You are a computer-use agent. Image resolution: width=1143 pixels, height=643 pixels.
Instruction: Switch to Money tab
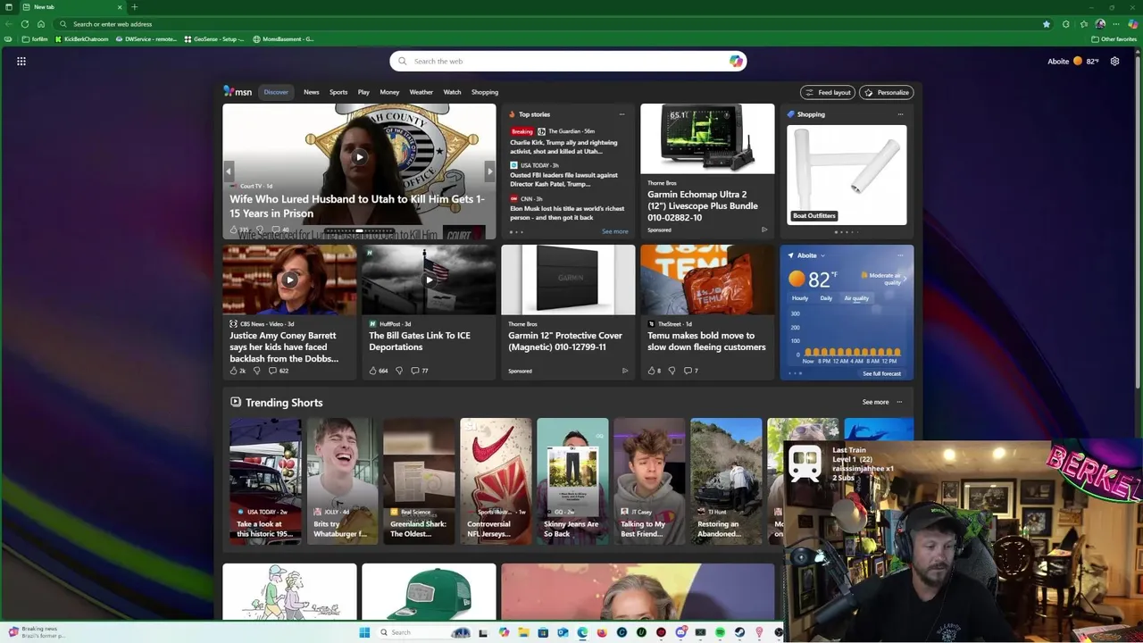[x=389, y=92]
